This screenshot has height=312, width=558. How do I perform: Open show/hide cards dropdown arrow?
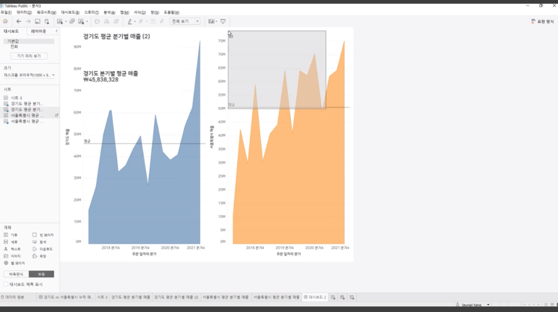tap(216, 22)
